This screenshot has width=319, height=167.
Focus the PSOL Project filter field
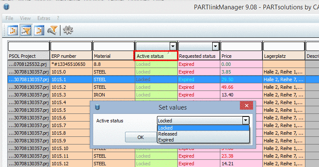[x=28, y=46]
